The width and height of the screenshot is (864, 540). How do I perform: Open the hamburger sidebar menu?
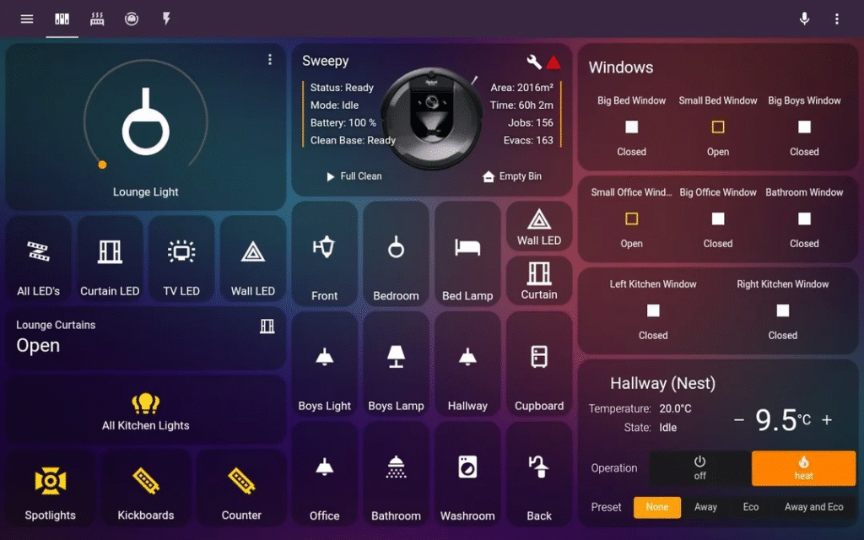pos(27,19)
